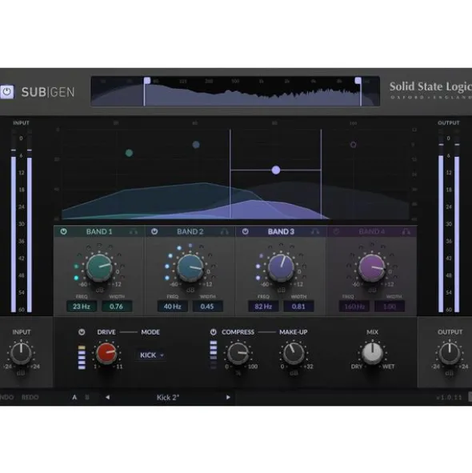The image size is (472, 473).
Task: Toggle Band 1 power button
Action: [x=64, y=231]
